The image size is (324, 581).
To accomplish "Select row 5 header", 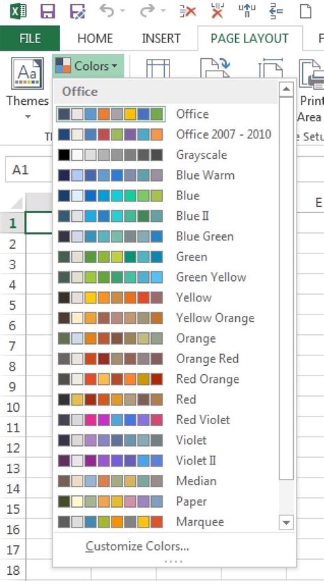I will click(12, 305).
